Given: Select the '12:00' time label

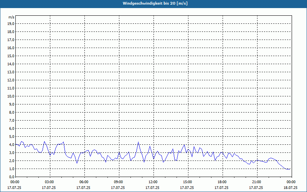Looking at the screenshot, I should tap(154, 182).
